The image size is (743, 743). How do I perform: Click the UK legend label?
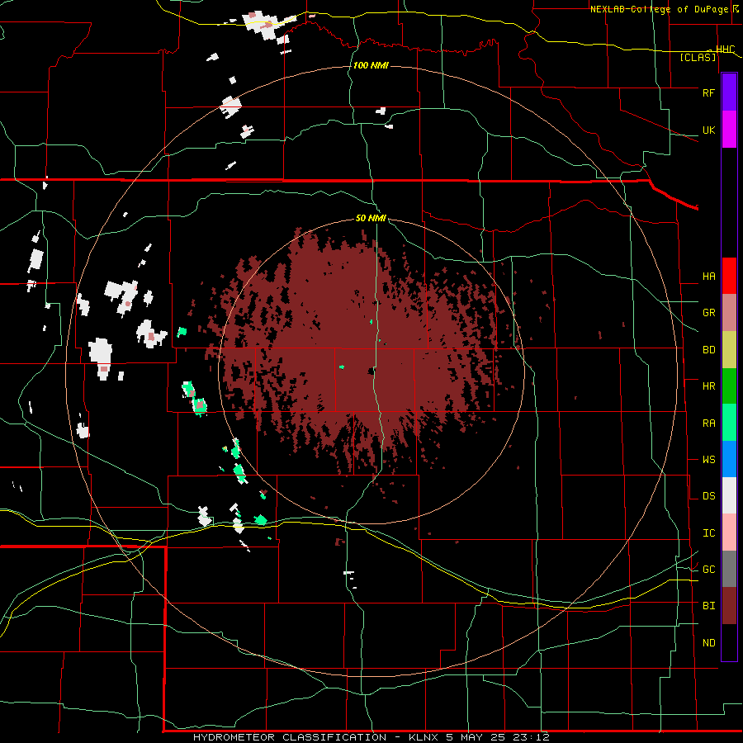coord(708,130)
